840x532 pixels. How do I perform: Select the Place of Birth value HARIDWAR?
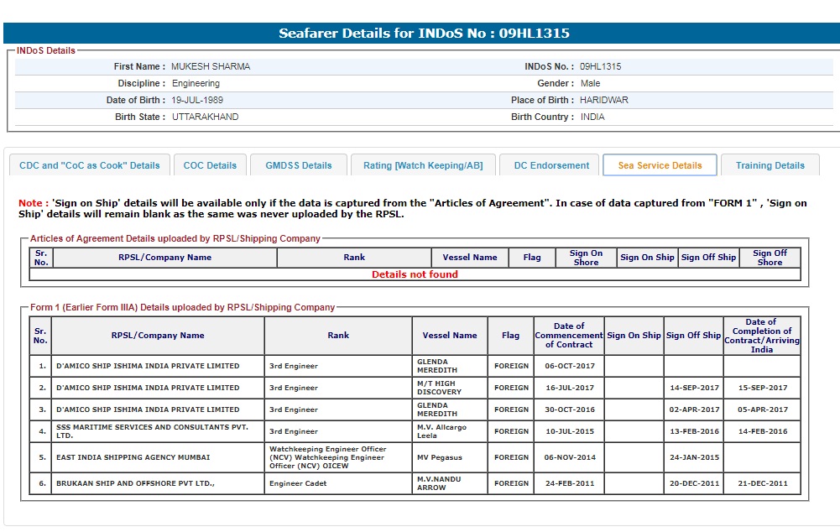click(x=603, y=100)
